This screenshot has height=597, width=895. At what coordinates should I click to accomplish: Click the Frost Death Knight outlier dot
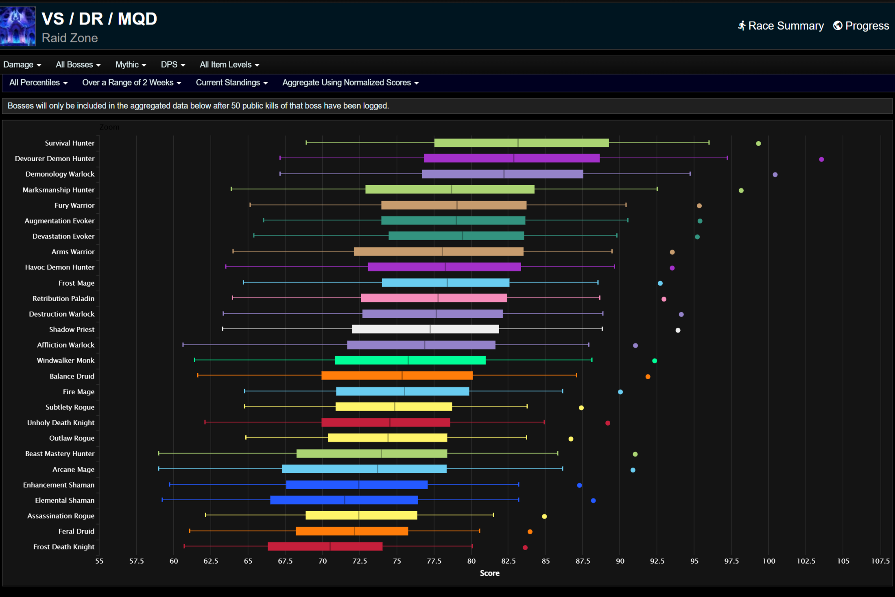(x=525, y=547)
